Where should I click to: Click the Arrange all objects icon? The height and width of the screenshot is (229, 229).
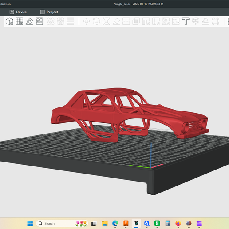click(39, 21)
